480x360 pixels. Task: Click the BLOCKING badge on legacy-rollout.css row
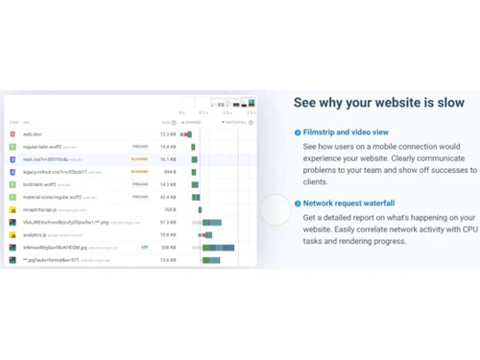click(x=140, y=172)
